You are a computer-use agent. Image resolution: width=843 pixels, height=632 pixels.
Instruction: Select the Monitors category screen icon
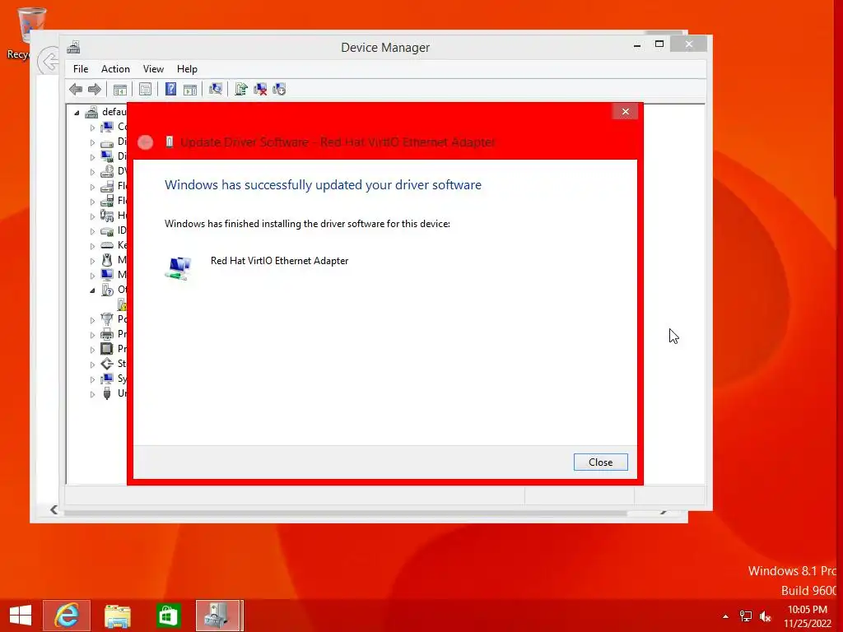click(107, 275)
